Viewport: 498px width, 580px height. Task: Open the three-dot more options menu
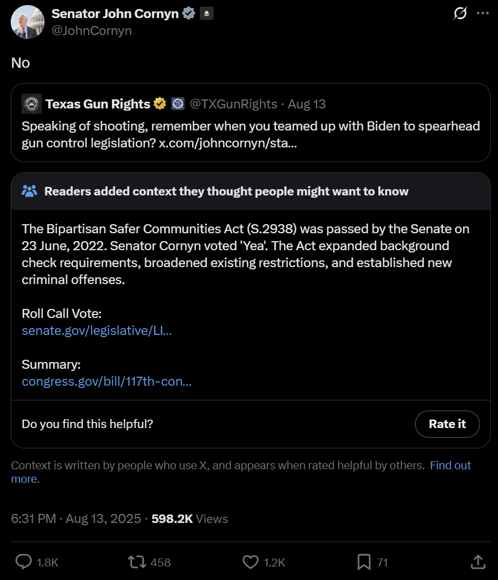click(x=483, y=14)
